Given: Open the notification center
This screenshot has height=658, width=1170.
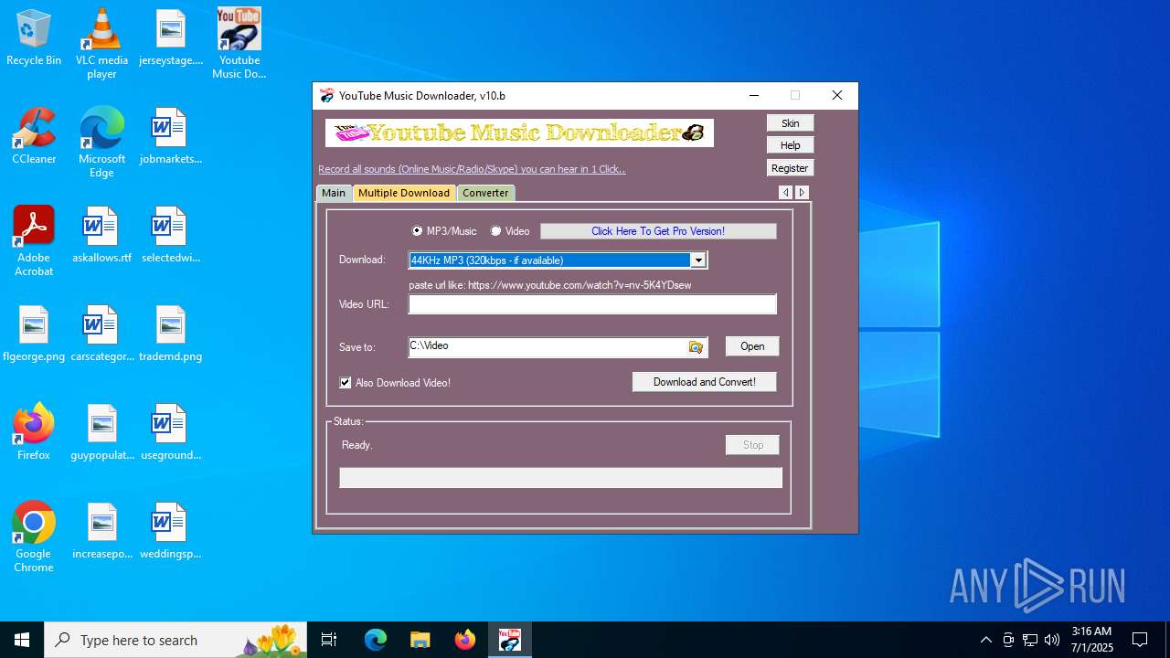Looking at the screenshot, I should click(x=1140, y=640).
